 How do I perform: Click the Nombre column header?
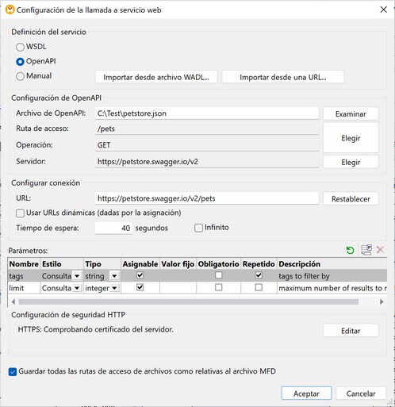pyautogui.click(x=24, y=264)
